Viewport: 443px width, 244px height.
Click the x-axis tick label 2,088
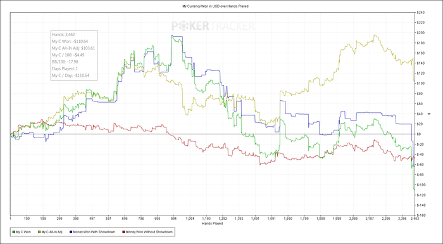click(x=353, y=219)
